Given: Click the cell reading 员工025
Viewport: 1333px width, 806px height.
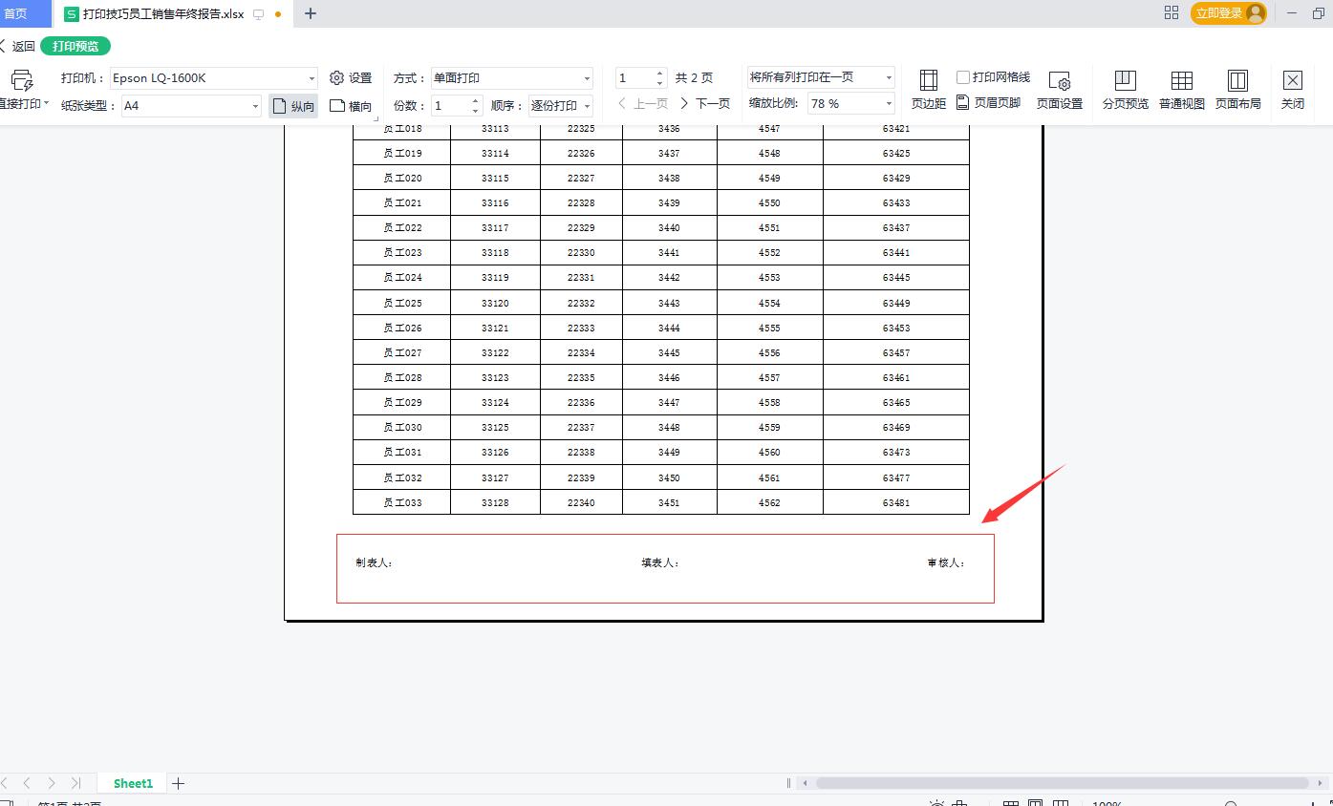Looking at the screenshot, I should [402, 303].
